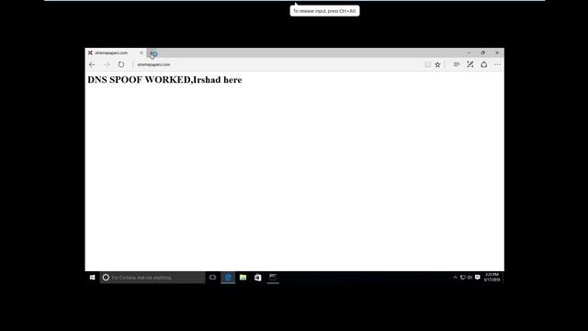Screen dimensions: 588x331
Task: Close the xtremepapers.com tab
Action: (141, 53)
